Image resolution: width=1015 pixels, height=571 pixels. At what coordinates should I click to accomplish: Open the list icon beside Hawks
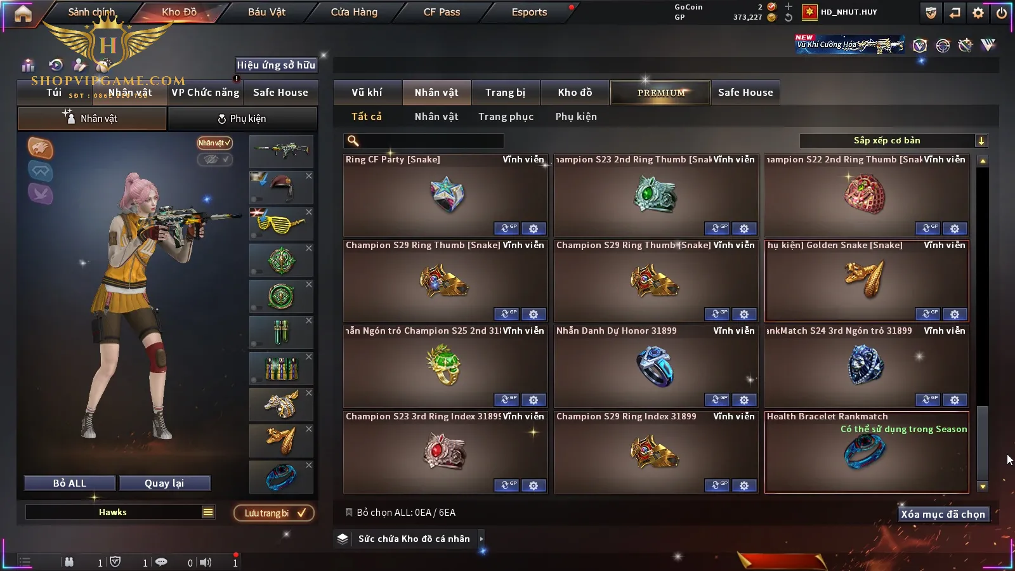click(208, 512)
